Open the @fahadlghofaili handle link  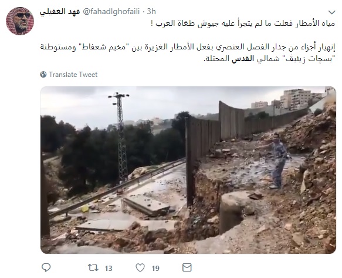point(111,11)
